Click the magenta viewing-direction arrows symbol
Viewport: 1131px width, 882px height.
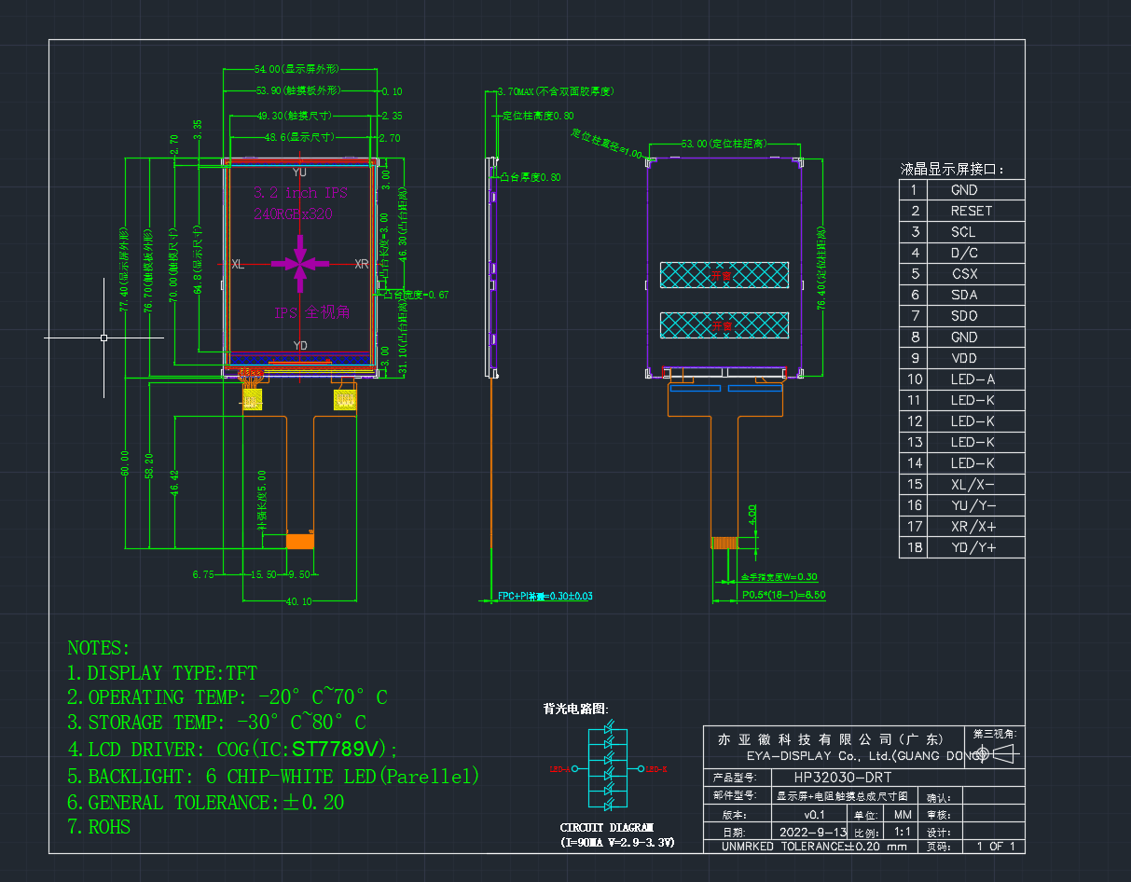[x=300, y=265]
